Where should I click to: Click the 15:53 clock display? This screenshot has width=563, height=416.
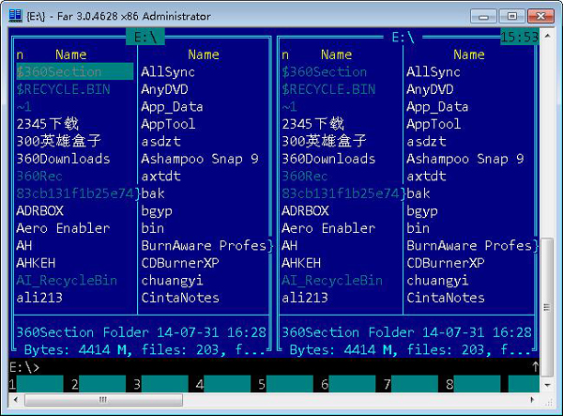click(520, 37)
